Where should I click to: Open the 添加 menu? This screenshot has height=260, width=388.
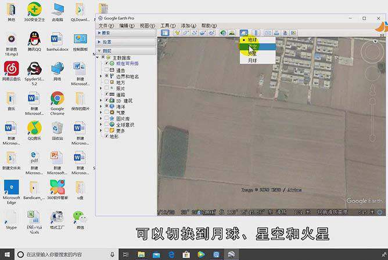point(189,25)
